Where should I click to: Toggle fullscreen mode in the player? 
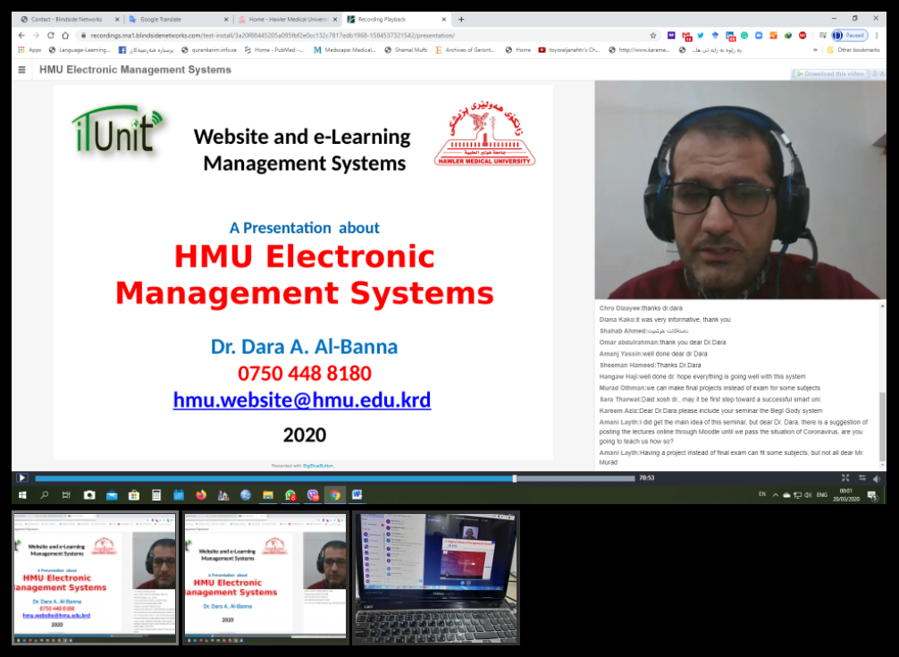pyautogui.click(x=844, y=477)
